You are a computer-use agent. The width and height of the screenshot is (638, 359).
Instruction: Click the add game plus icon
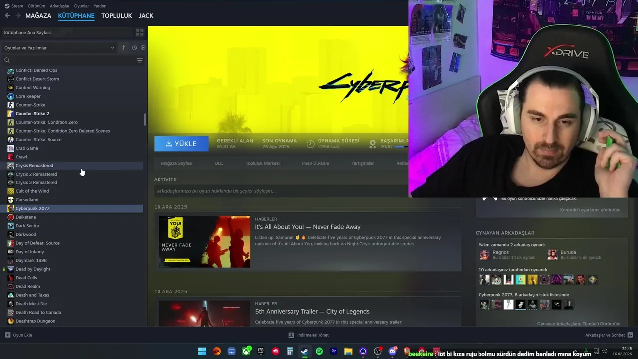pyautogui.click(x=7, y=335)
